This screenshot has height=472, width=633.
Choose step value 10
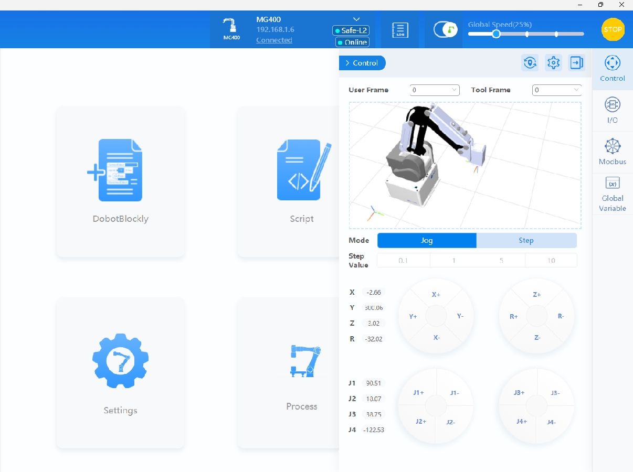click(551, 260)
